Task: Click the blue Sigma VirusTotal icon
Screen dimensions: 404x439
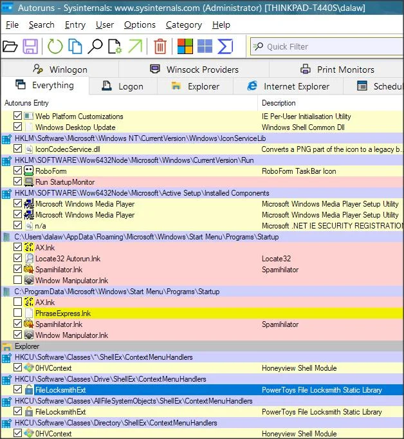Action: click(x=225, y=46)
